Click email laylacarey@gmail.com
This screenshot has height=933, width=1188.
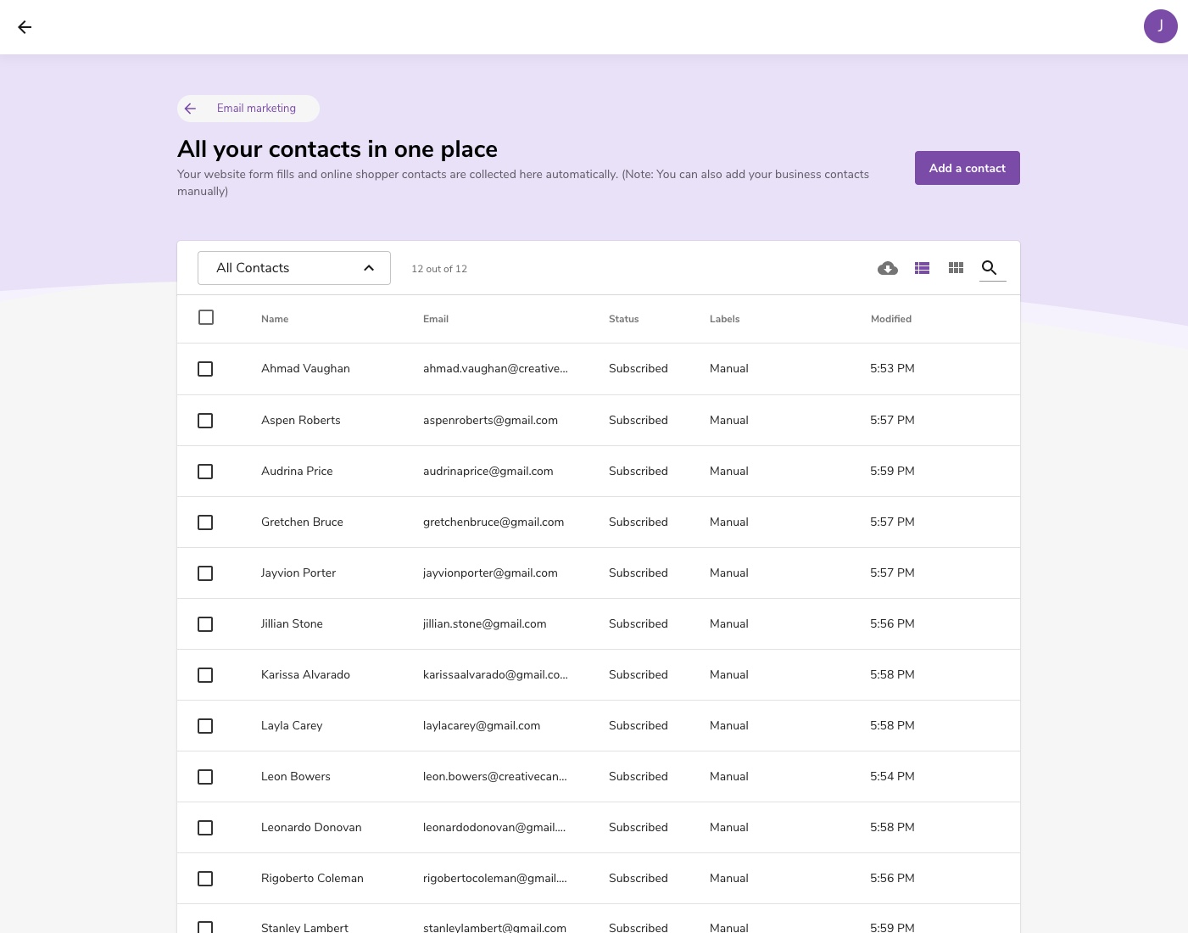(482, 725)
